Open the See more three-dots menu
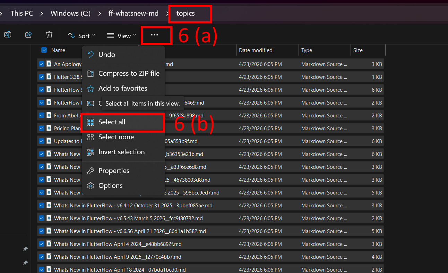Image resolution: width=448 pixels, height=273 pixels. (155, 35)
